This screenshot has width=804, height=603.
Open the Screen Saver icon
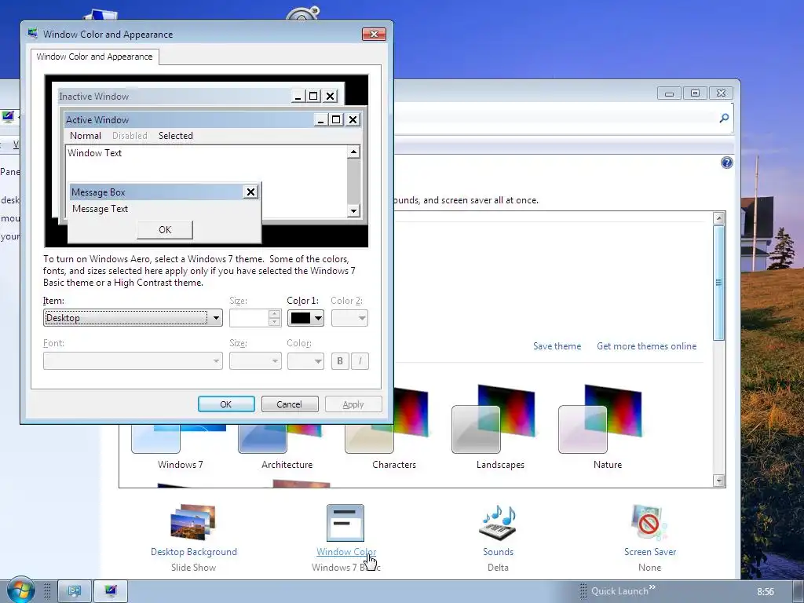(x=649, y=522)
